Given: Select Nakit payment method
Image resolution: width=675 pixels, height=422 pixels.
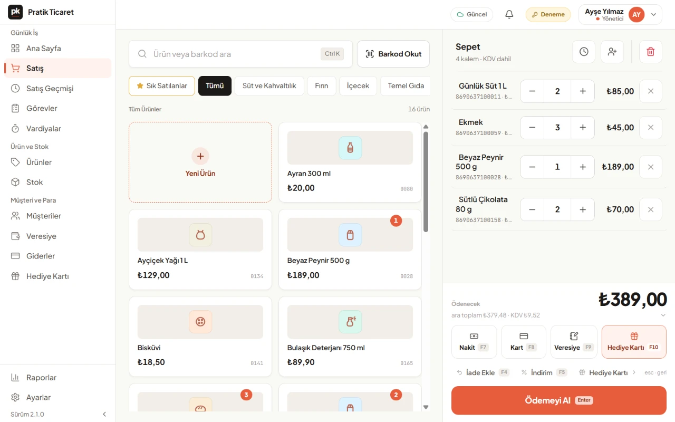Looking at the screenshot, I should pos(474,342).
